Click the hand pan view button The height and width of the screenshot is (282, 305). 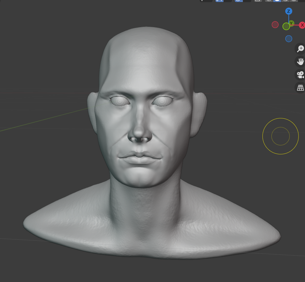coord(300,62)
